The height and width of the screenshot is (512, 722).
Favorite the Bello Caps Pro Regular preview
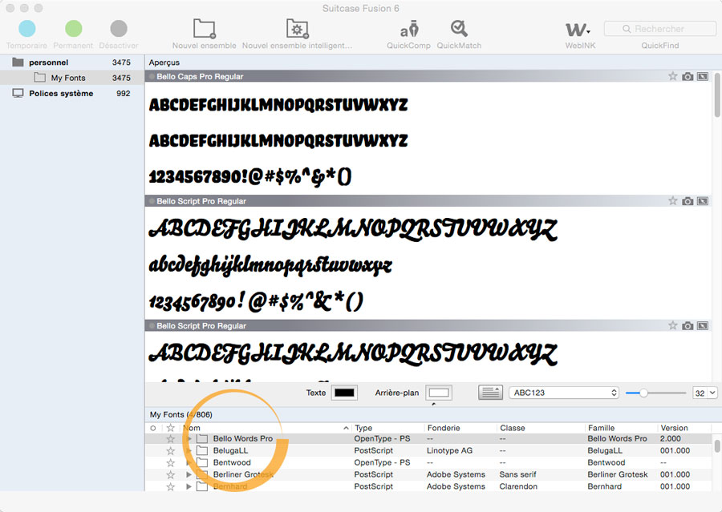673,76
